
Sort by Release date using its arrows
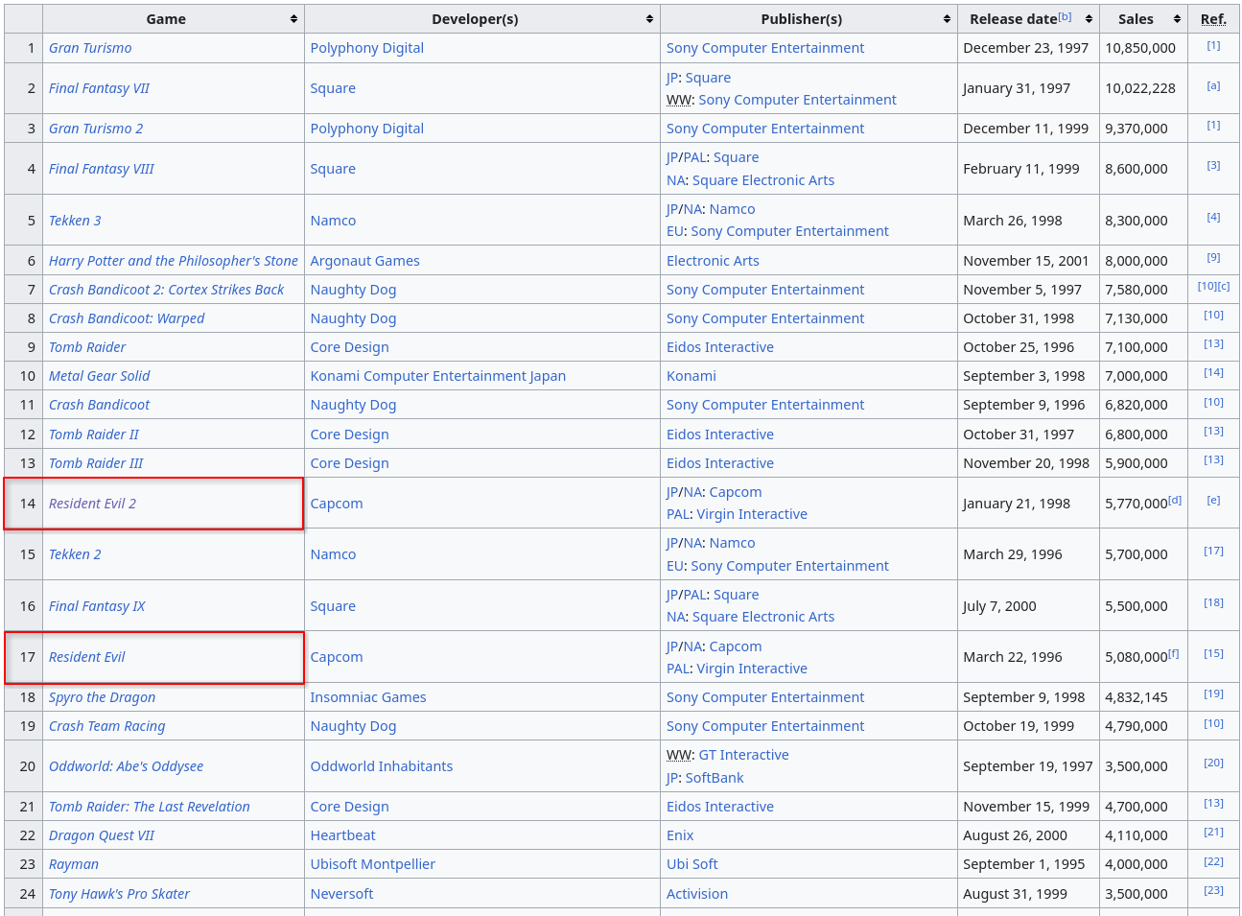(1089, 19)
